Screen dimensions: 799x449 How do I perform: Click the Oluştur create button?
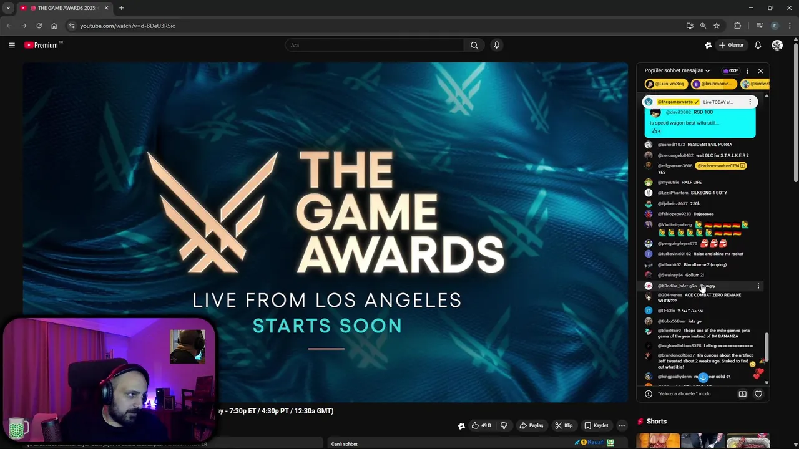click(x=732, y=45)
